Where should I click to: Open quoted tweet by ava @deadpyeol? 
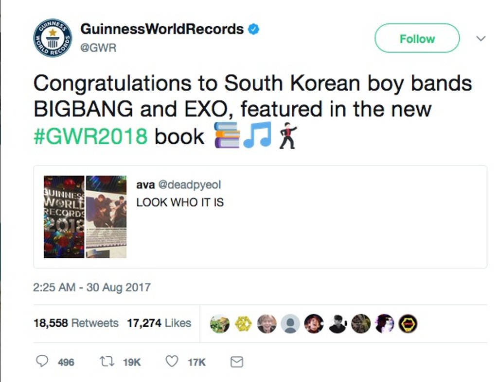260,217
